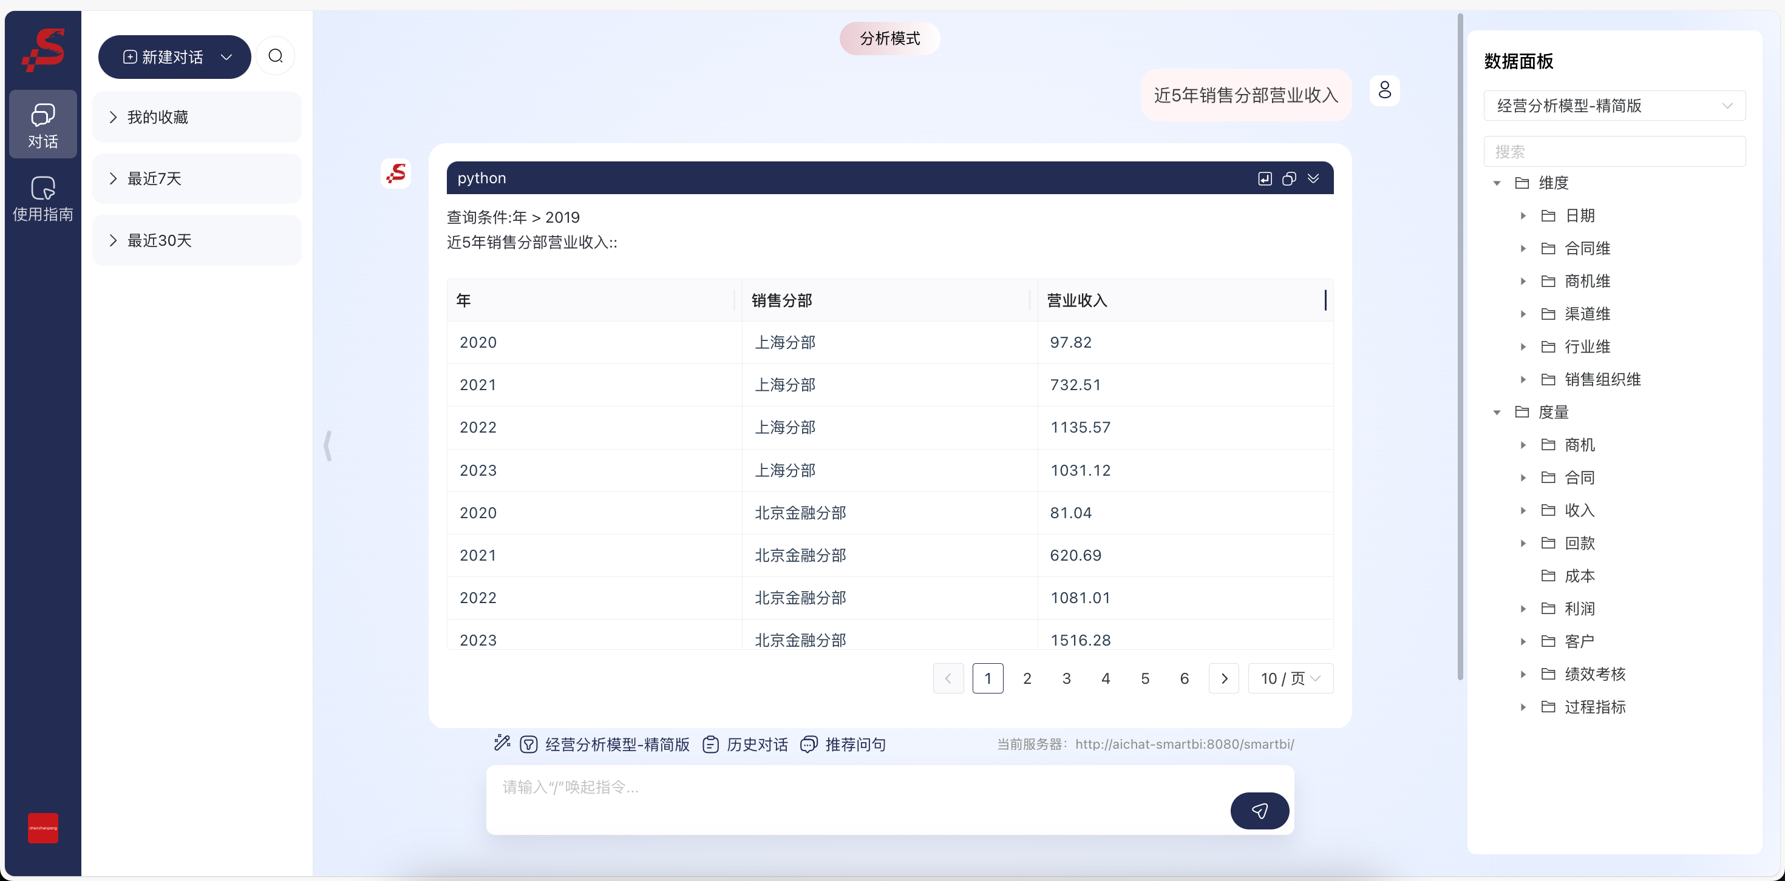Click the 分析模式 analysis mode tag
This screenshot has height=881, width=1785.
pyautogui.click(x=889, y=38)
